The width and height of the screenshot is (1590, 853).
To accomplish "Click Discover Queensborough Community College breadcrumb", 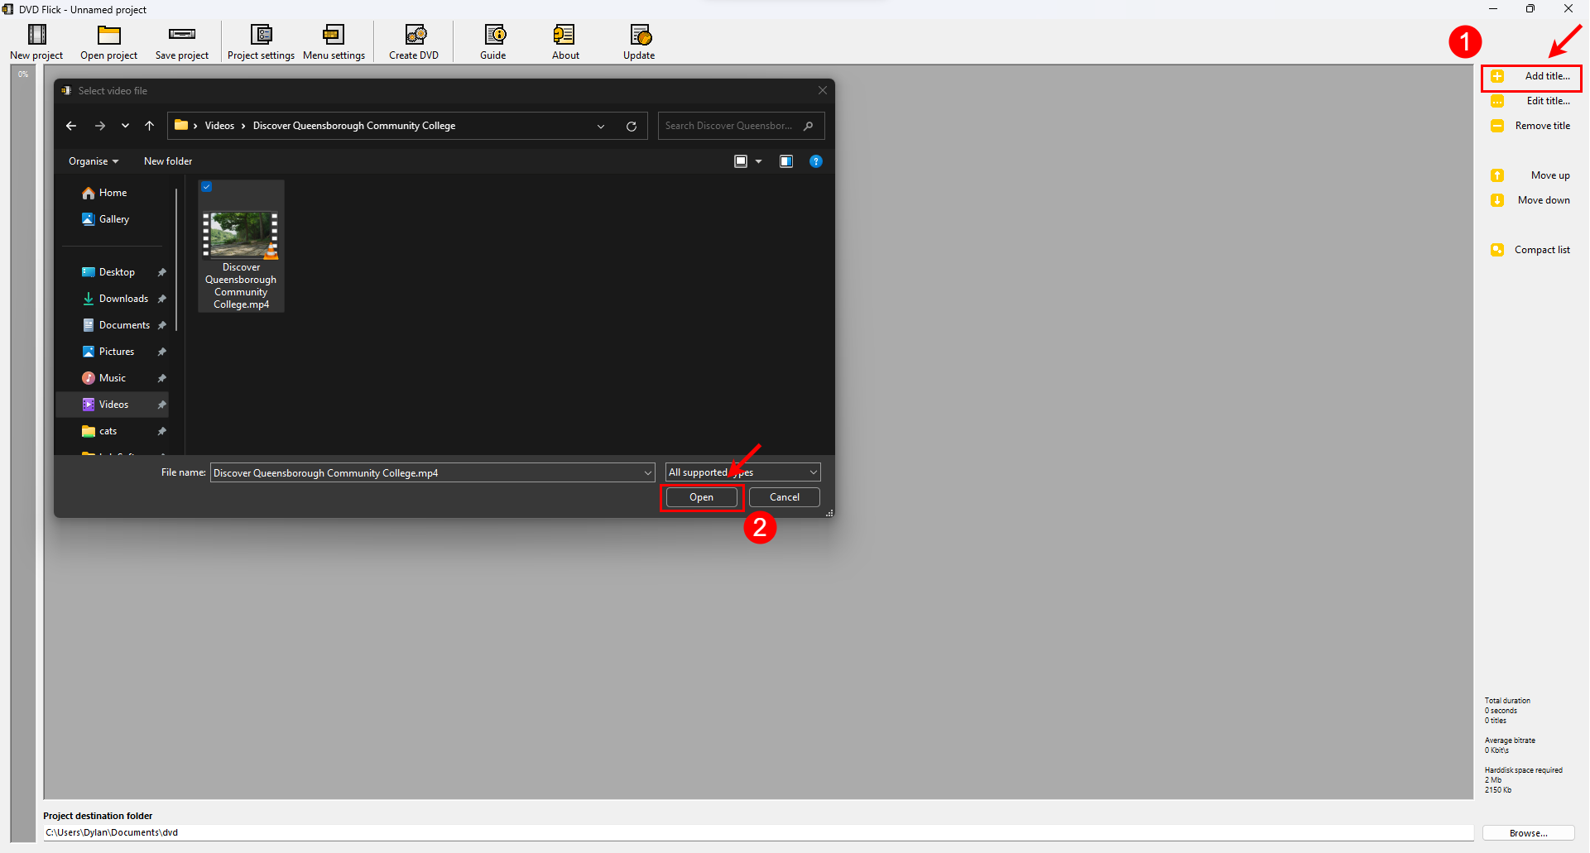I will (354, 126).
